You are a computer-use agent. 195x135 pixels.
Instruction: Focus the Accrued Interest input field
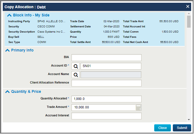click(x=107, y=116)
